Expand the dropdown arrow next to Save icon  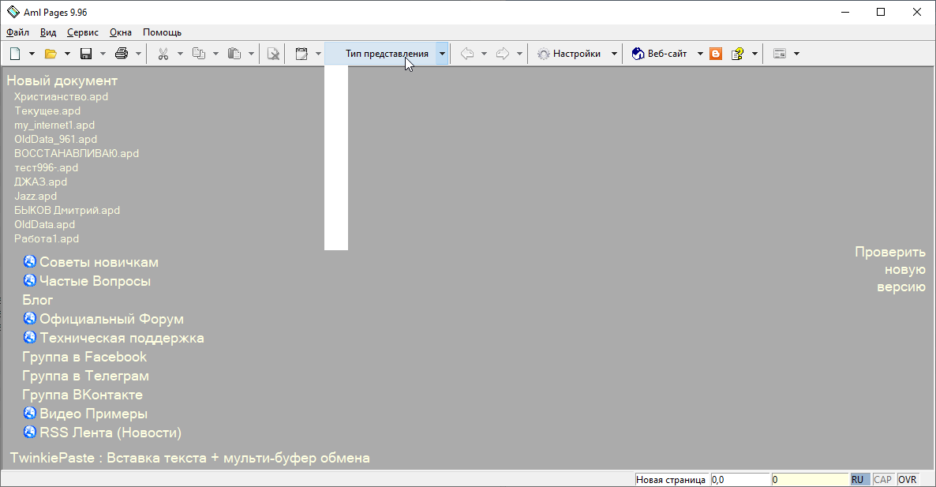click(x=103, y=54)
